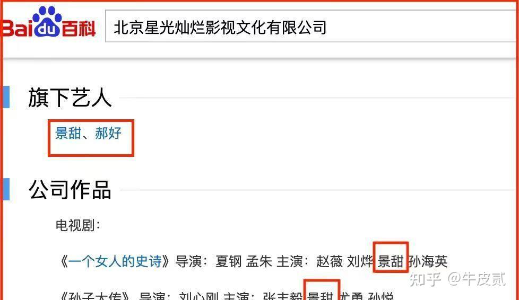519x300 pixels.
Task: Click the 百科 logo text
Action: point(79,29)
